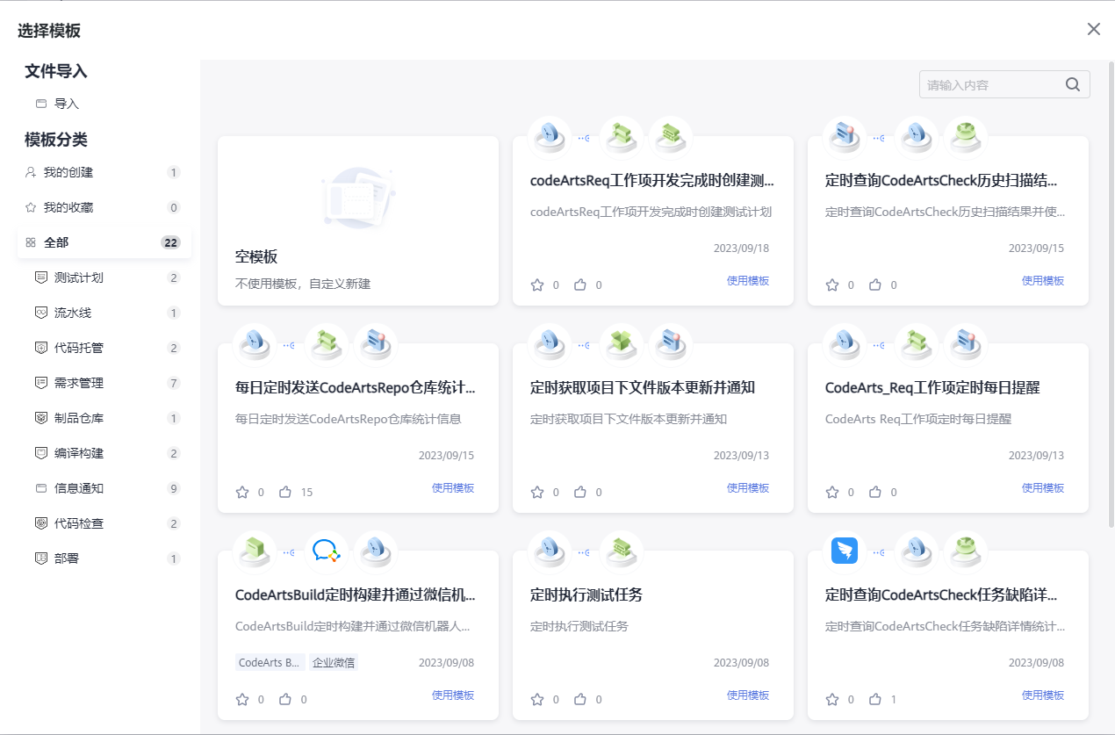1115x735 pixels.
Task: Close the 选择模板 dialog
Action: (x=1094, y=29)
